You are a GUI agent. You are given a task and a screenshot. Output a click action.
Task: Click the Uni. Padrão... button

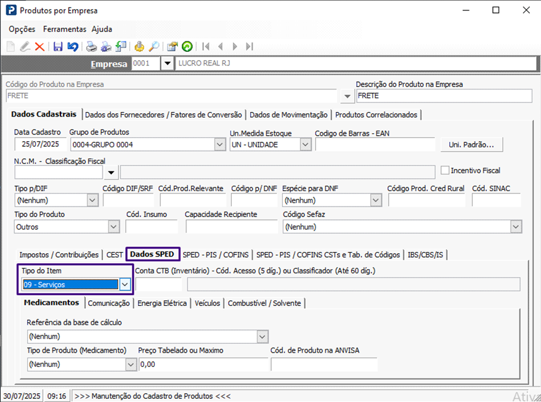point(471,144)
